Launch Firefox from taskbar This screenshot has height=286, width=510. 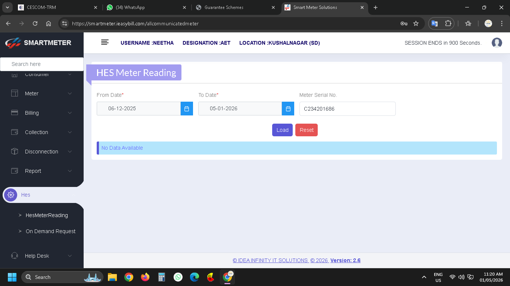145,277
